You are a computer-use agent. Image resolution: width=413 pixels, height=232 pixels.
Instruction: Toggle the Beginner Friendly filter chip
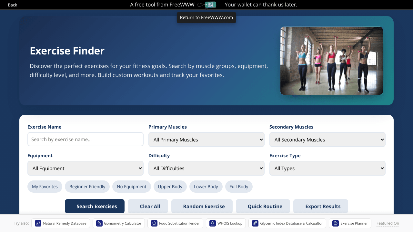tap(87, 187)
